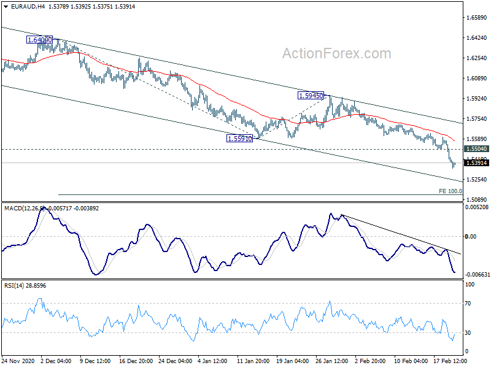This screenshot has width=491, height=368.
Task: Click the 1.65890 price axis value
Action: pyautogui.click(x=477, y=18)
